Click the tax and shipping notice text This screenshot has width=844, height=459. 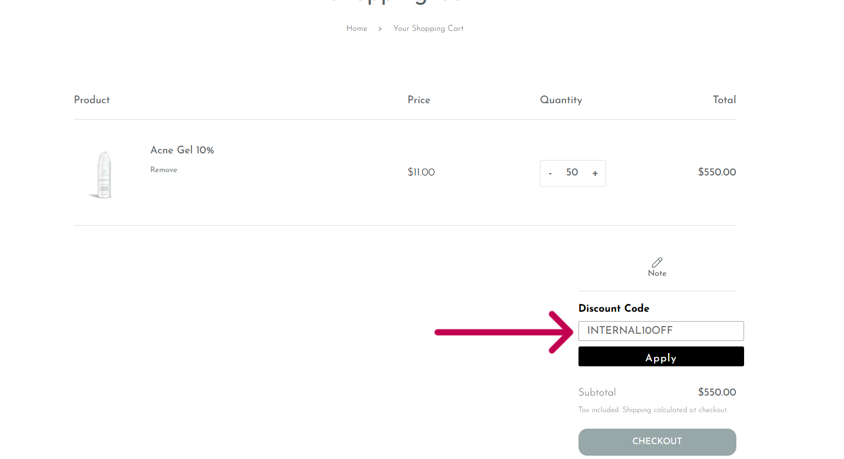pos(653,410)
